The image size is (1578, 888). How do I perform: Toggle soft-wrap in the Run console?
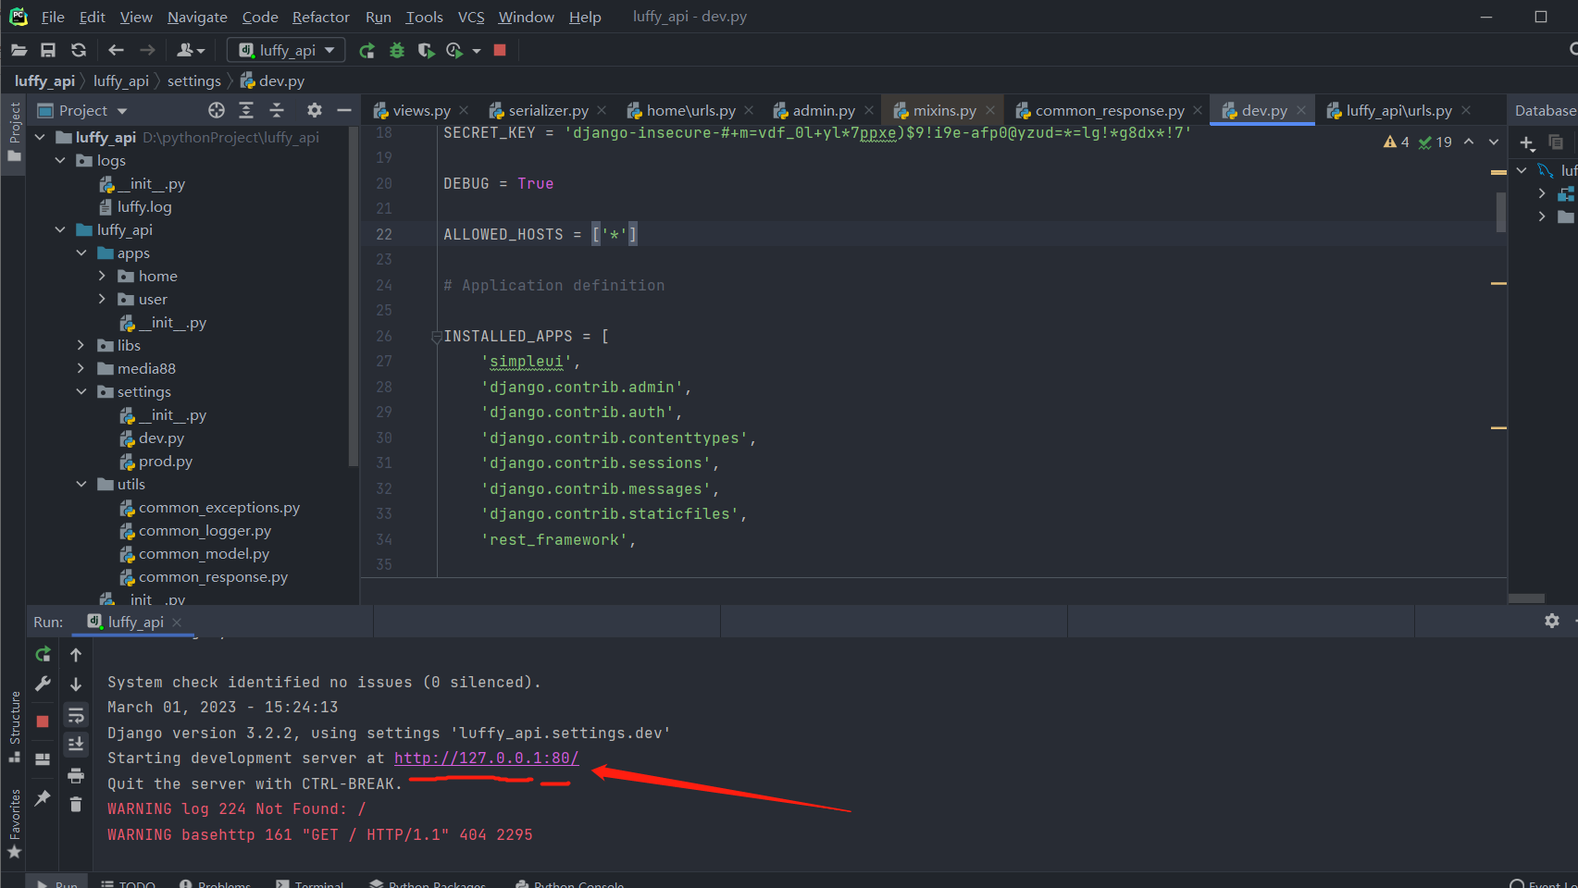(x=76, y=714)
